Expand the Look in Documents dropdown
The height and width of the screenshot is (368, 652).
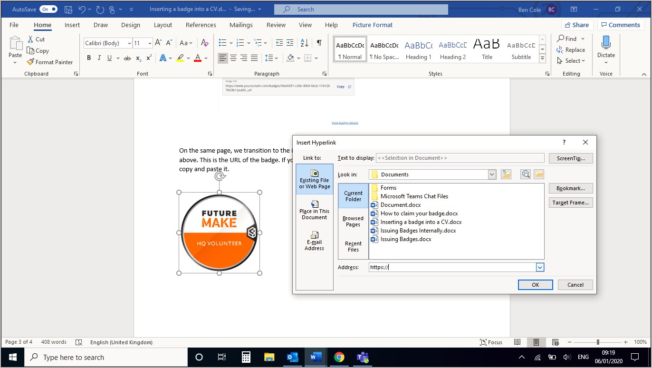pyautogui.click(x=492, y=174)
